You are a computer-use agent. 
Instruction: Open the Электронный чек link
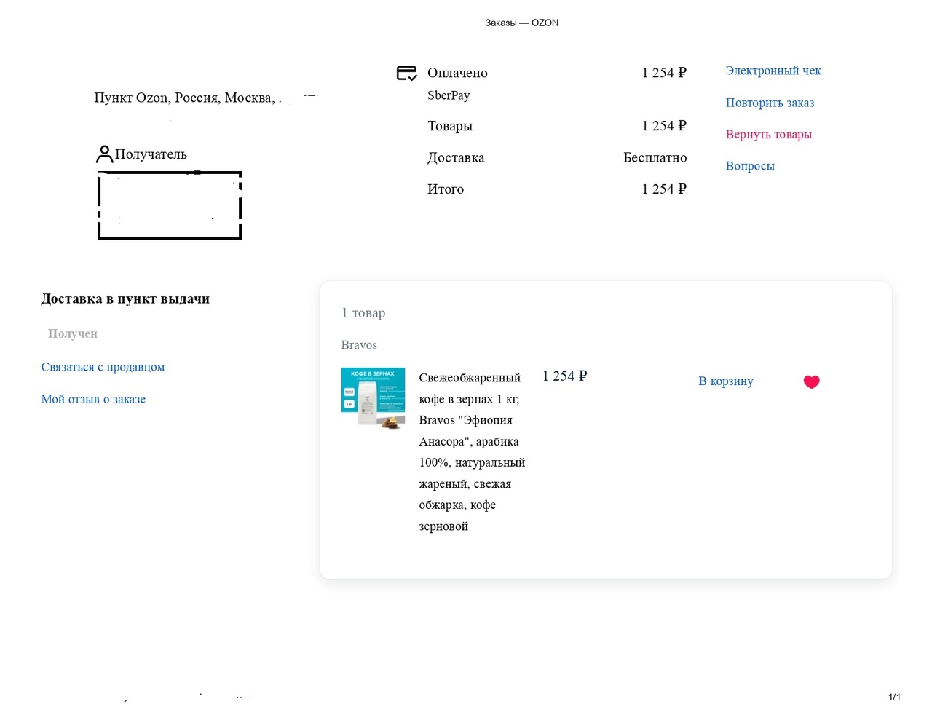(773, 71)
